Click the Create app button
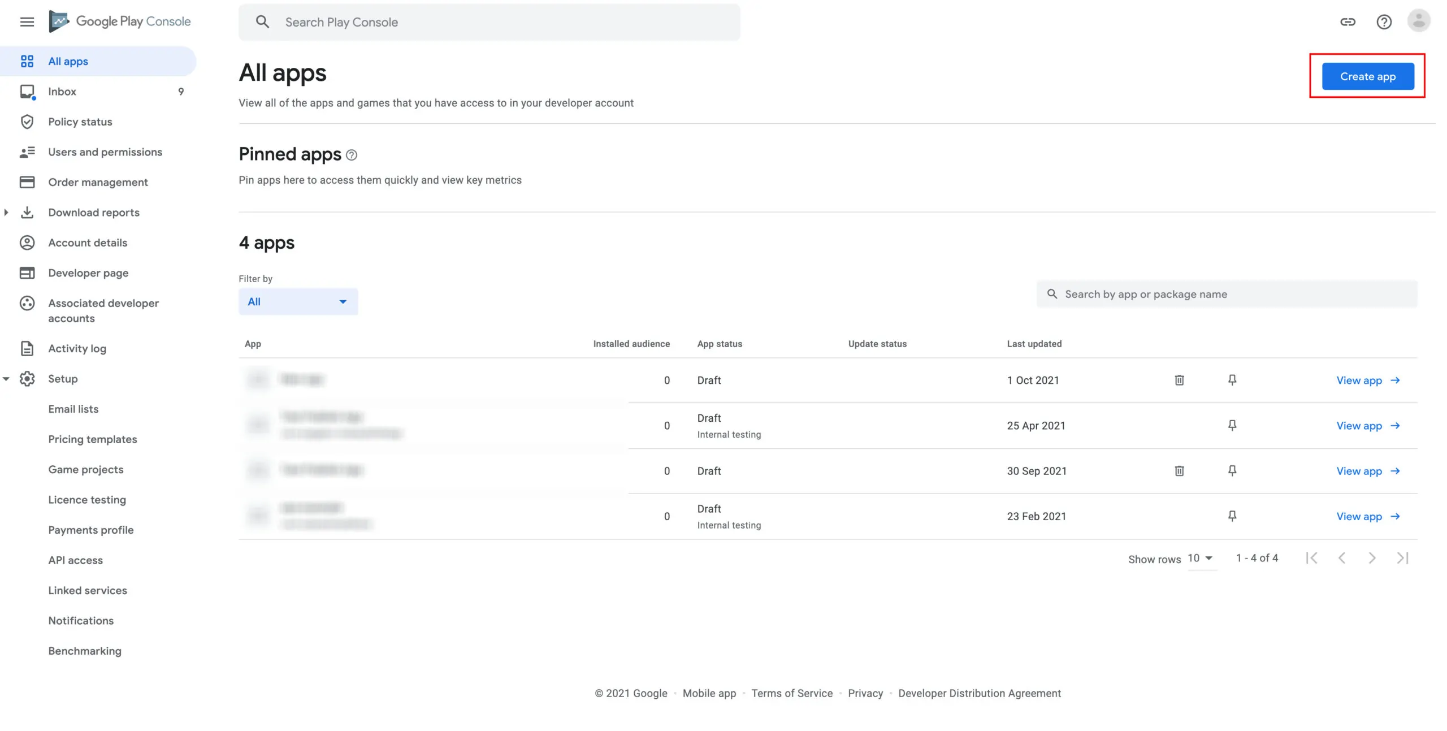This screenshot has height=731, width=1447. point(1368,76)
